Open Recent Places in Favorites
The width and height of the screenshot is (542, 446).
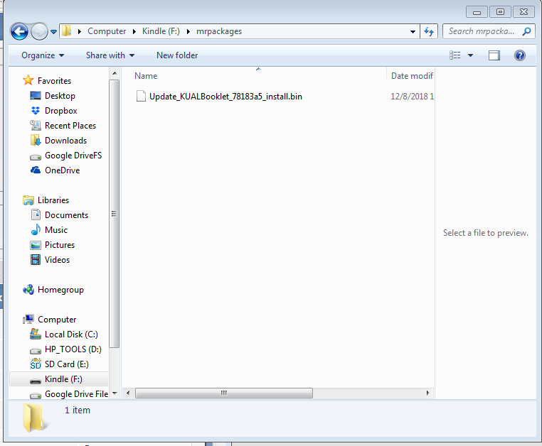pos(70,125)
